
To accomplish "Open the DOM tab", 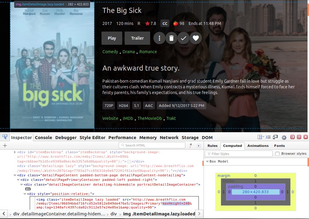I will [207, 137].
